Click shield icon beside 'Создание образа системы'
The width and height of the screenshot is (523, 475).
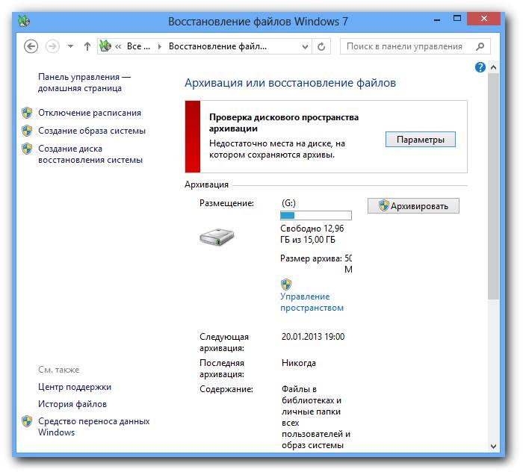click(27, 131)
